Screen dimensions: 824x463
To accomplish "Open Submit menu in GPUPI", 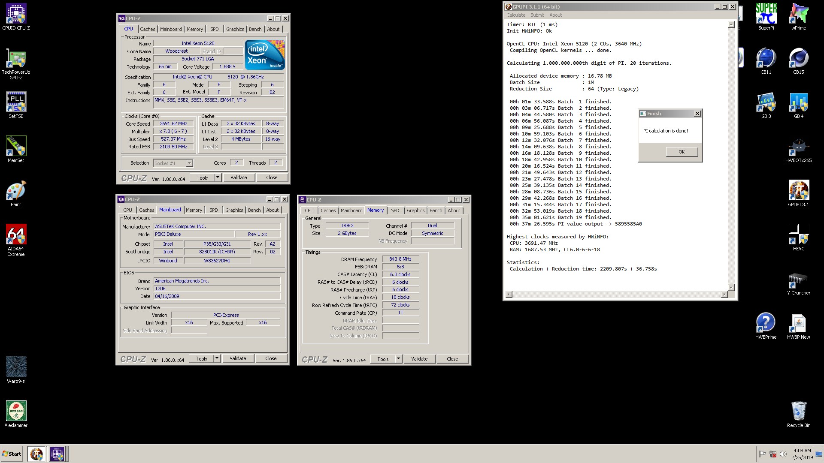I will pos(537,15).
